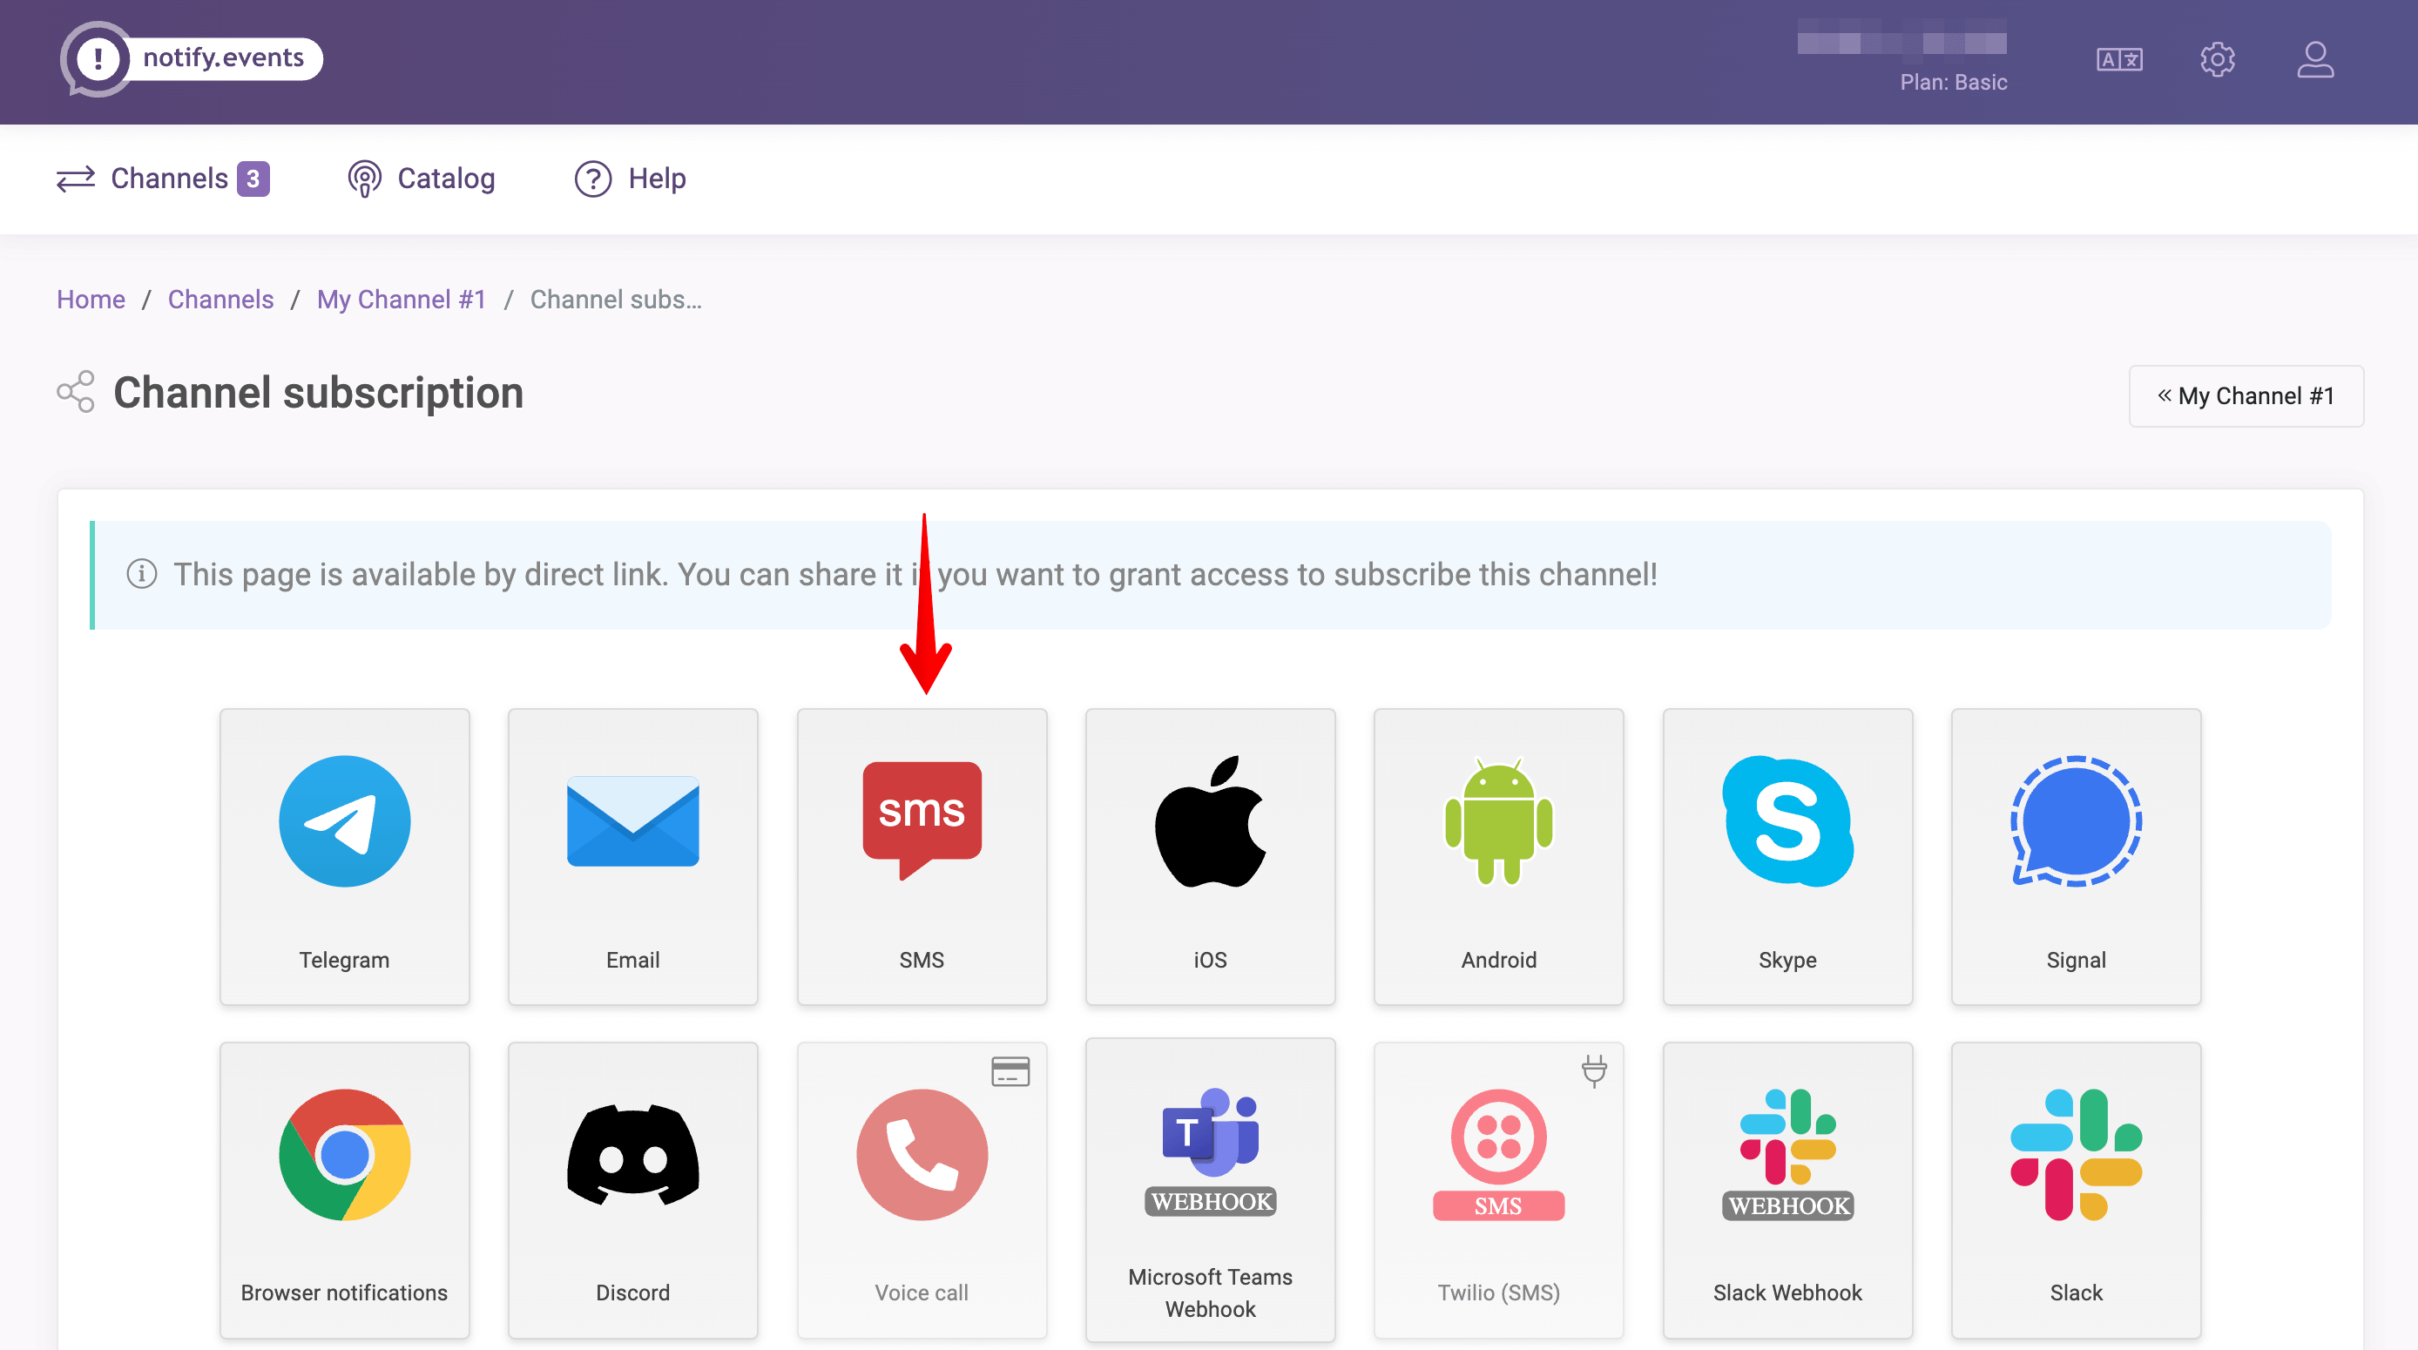Viewport: 2418px width, 1350px height.
Task: Select the iOS Apple logo tile
Action: 1209,855
